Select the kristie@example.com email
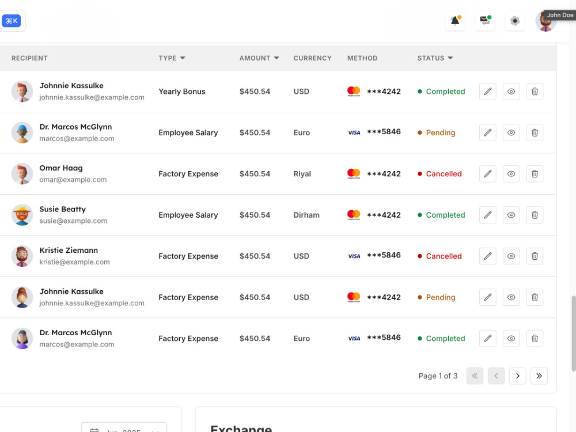Image resolution: width=576 pixels, height=432 pixels. 74,262
